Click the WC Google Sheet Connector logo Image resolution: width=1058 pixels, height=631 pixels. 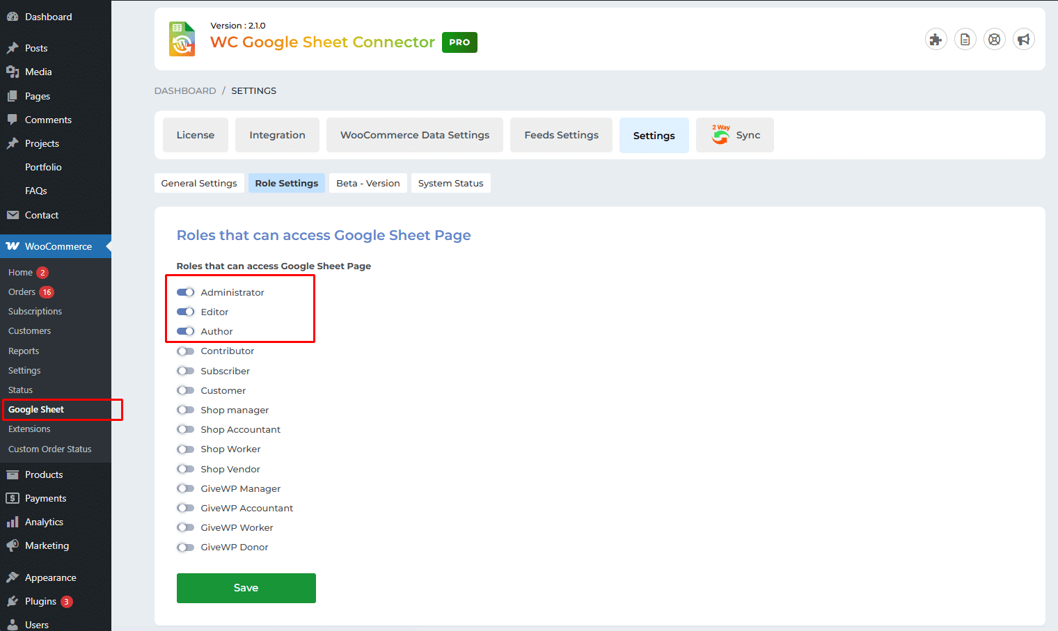(182, 39)
